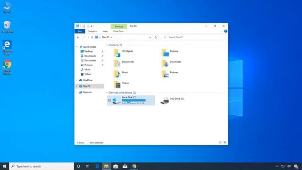302x170 pixels.
Task: Select the This PC desktop icon
Action: pyautogui.click(x=7, y=8)
